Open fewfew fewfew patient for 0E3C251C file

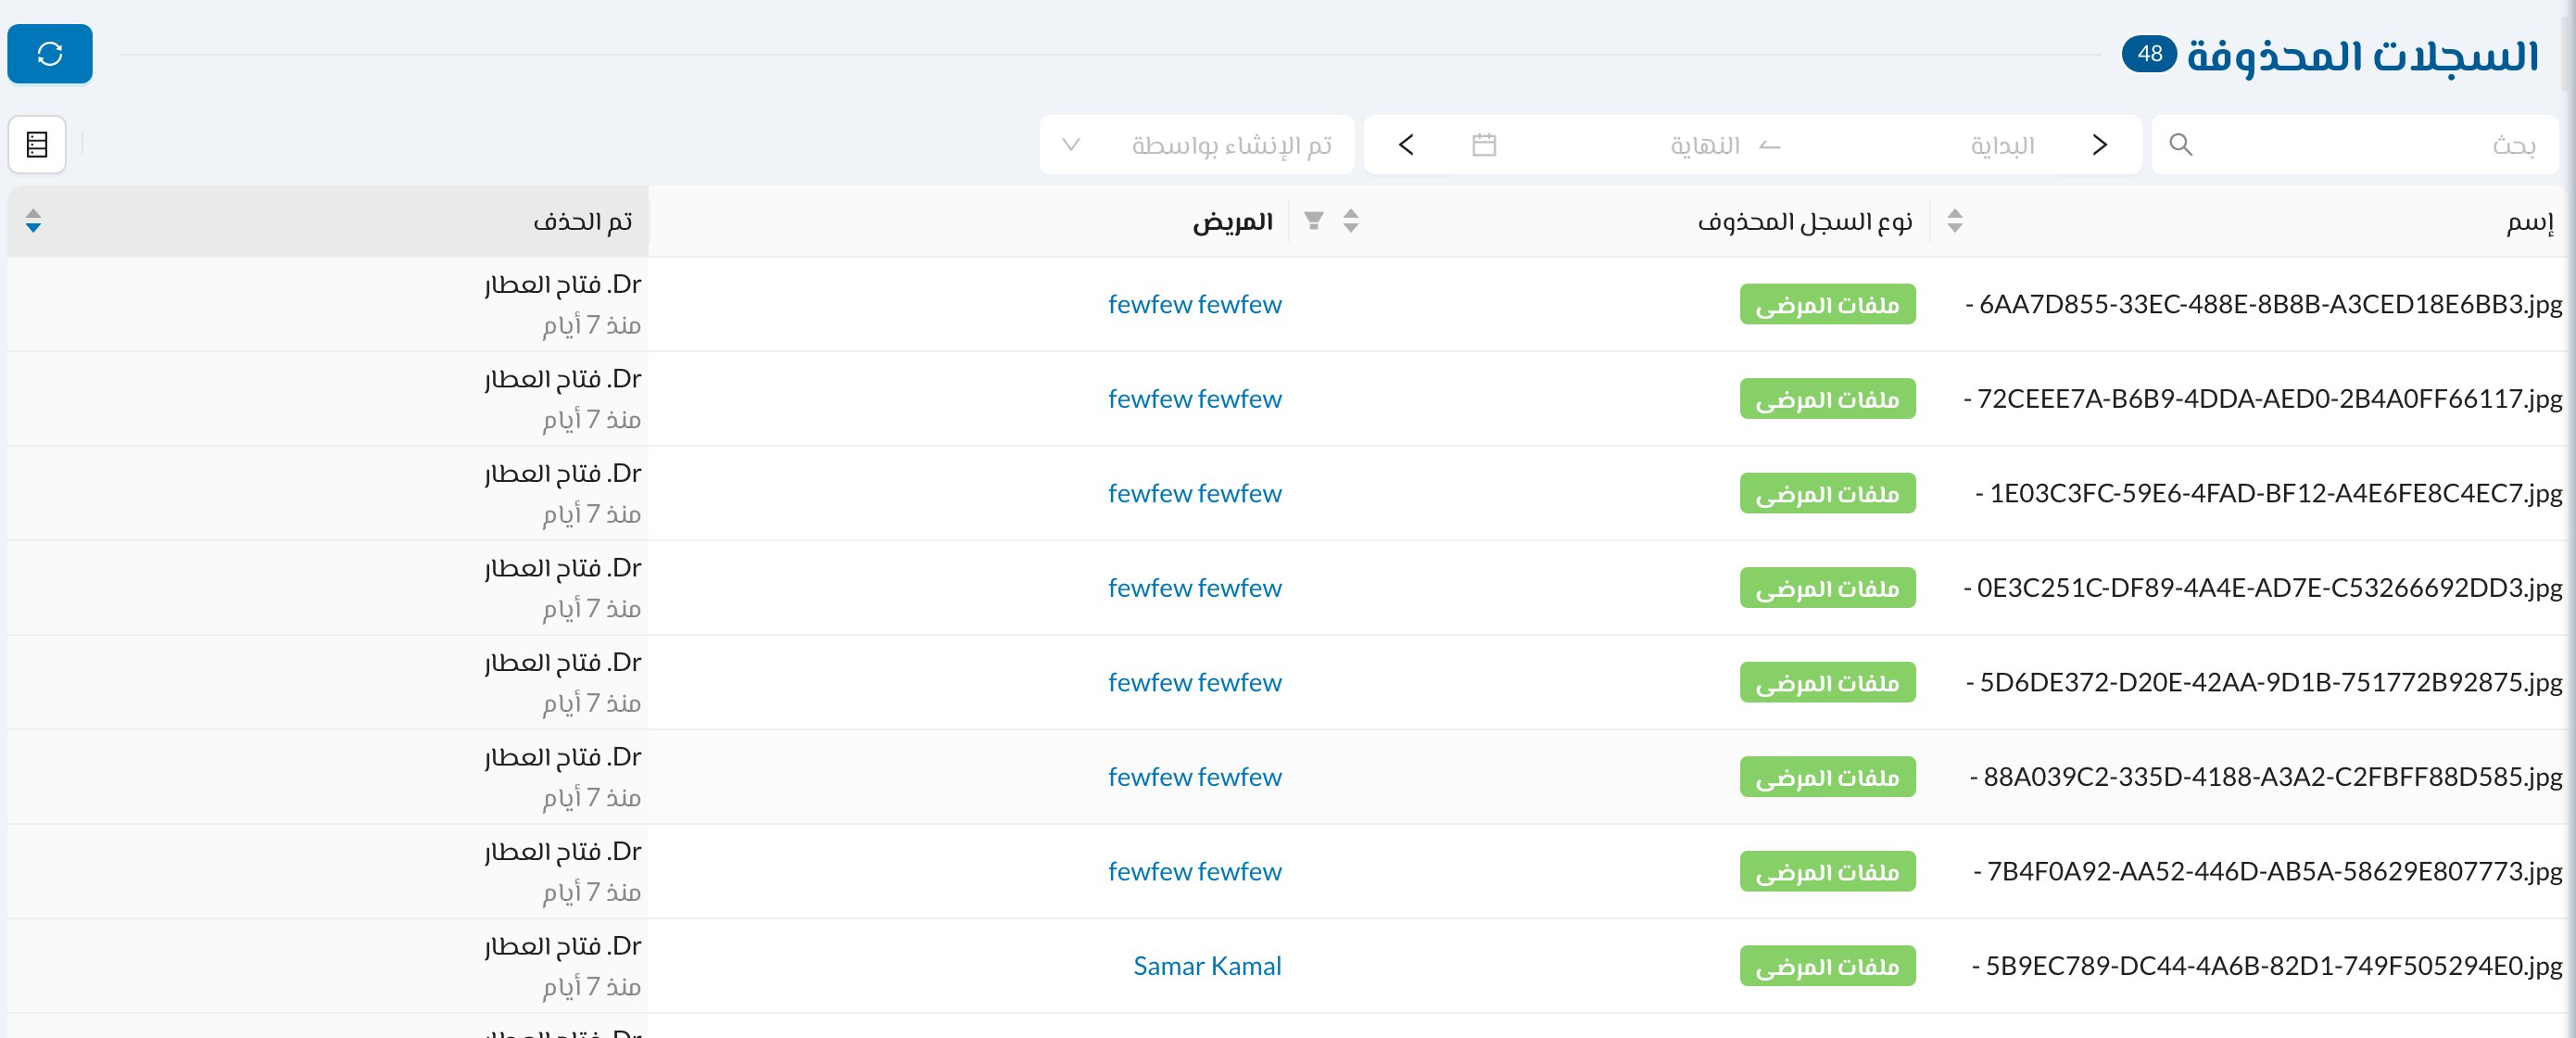[1194, 588]
